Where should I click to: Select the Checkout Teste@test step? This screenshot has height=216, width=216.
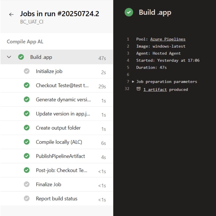click(62, 86)
